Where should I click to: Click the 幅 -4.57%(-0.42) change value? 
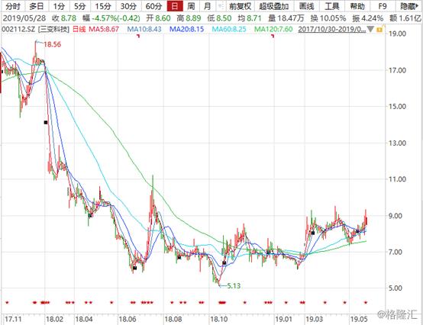coord(111,18)
